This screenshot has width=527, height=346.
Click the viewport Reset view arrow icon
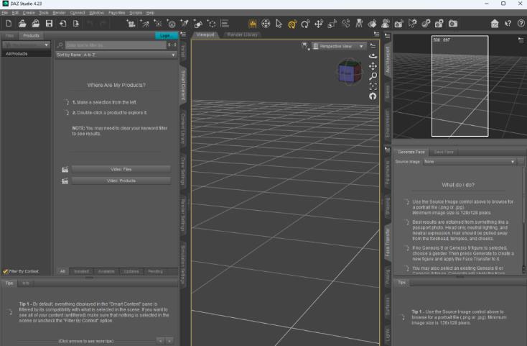click(x=373, y=96)
